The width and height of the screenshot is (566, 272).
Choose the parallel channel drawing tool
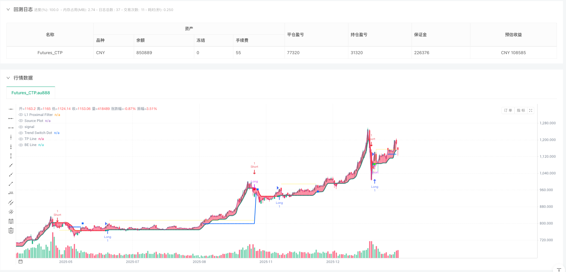[x=11, y=202]
